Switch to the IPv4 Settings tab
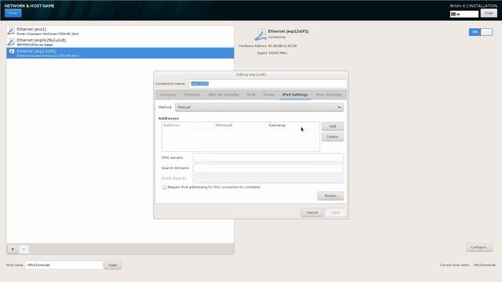This screenshot has height=282, width=502. coord(295,95)
